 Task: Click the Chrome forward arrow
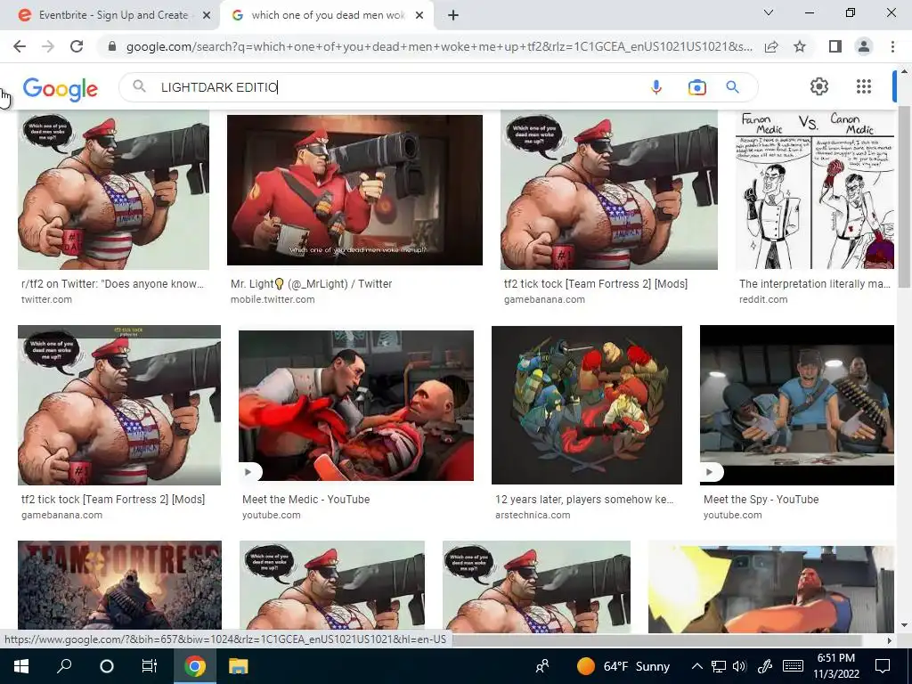click(48, 46)
